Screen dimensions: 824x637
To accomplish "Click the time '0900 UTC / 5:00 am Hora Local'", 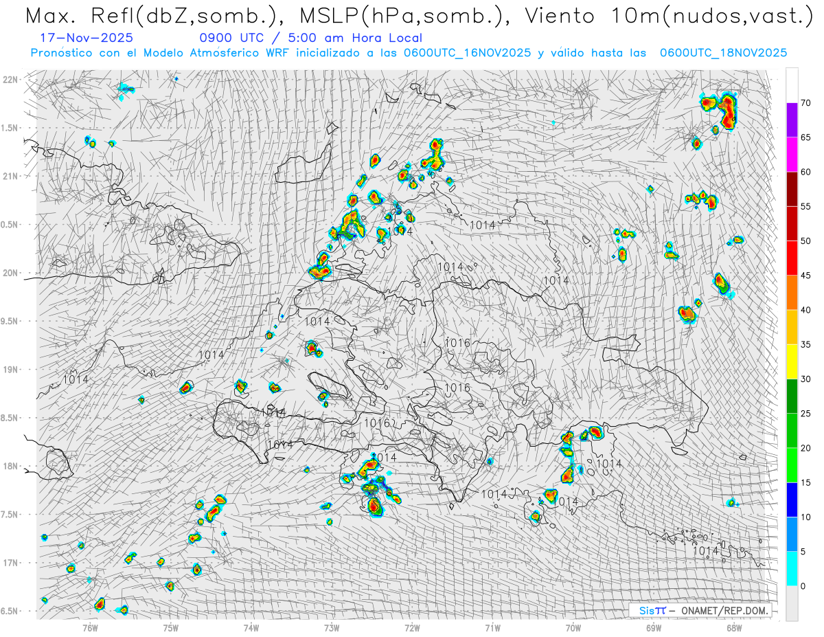I will (311, 38).
